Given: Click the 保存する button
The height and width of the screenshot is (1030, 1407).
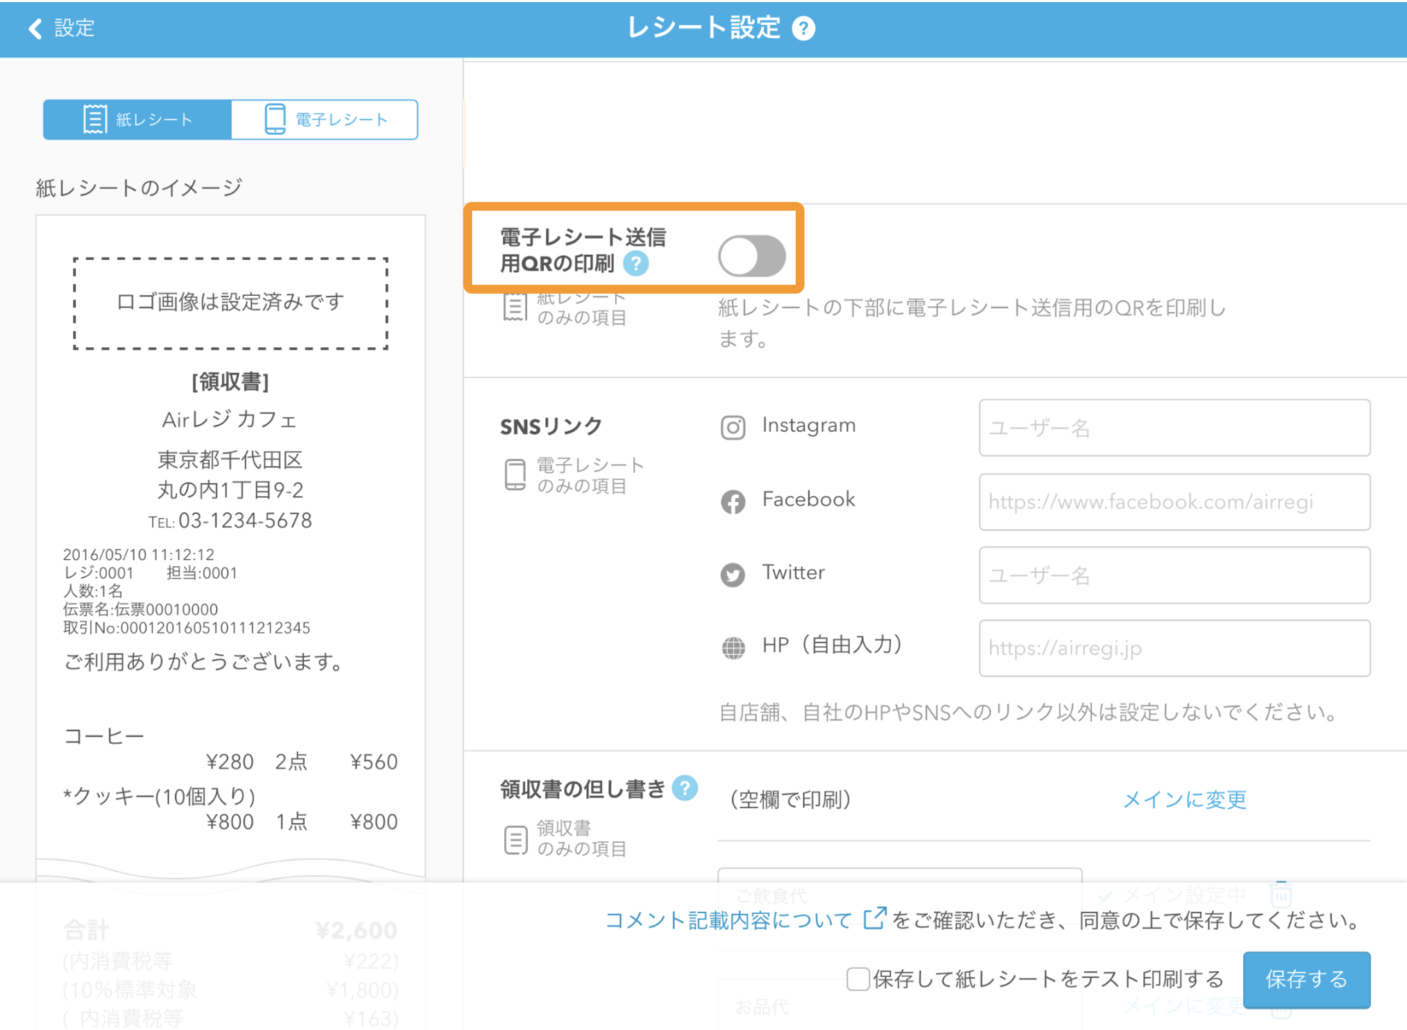Looking at the screenshot, I should click(1307, 979).
